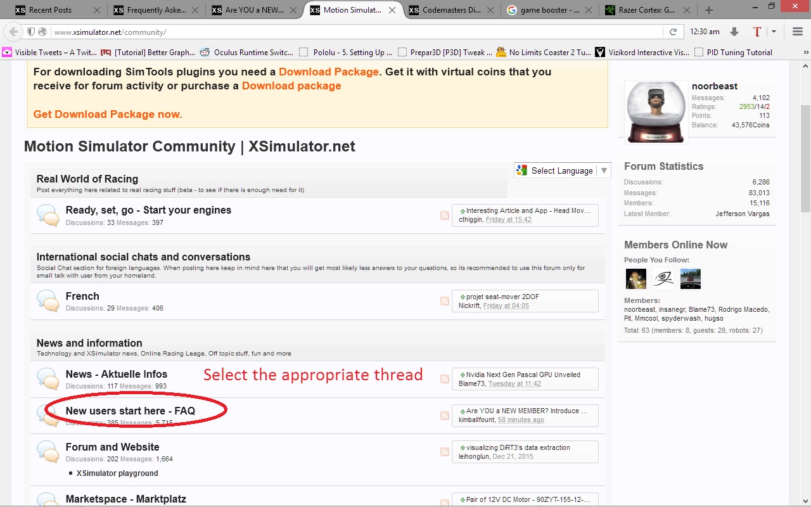This screenshot has width=811, height=507.
Task: Open latest post Interesting Article and App
Action: [528, 210]
